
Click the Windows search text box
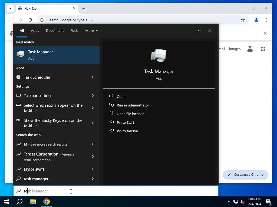point(116,191)
